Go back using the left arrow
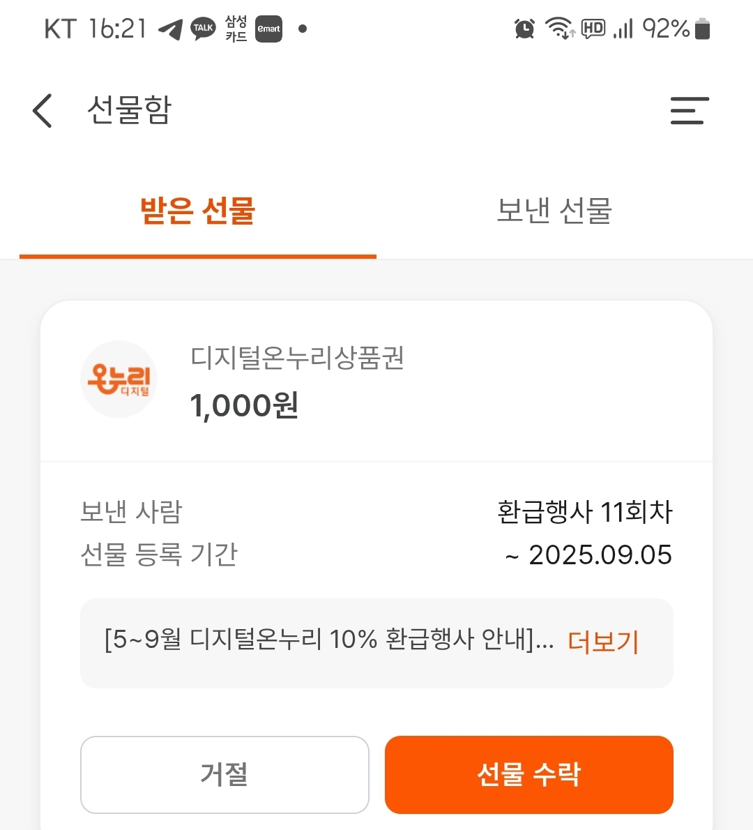Screen dimensions: 753x830 coord(43,111)
